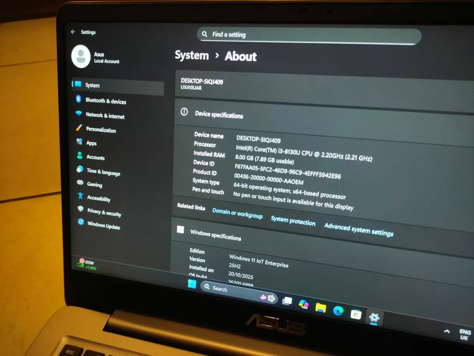This screenshot has width=474, height=356.
Task: Open the Time & language section
Action: (x=103, y=172)
